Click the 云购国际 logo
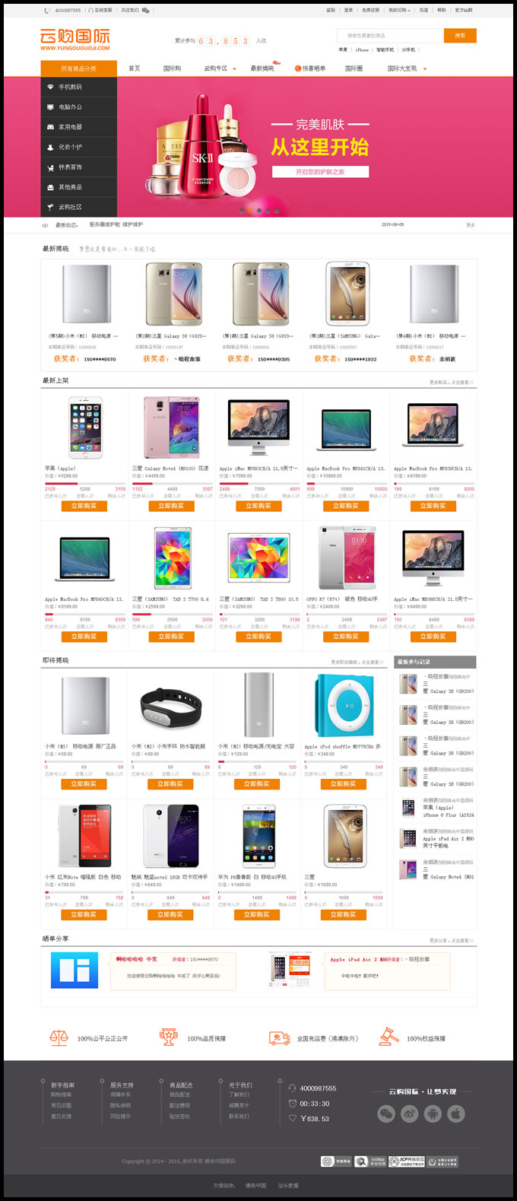The height and width of the screenshot is (1201, 517). pyautogui.click(x=75, y=40)
